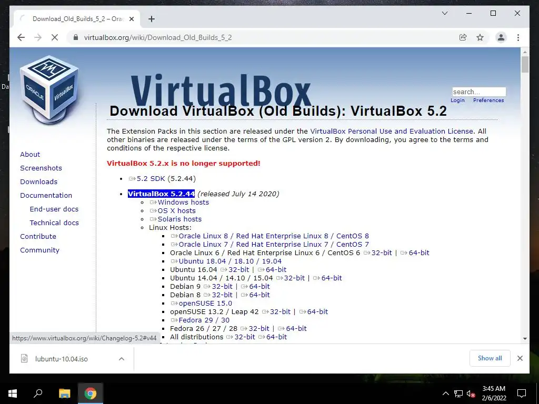Open File Explorer from taskbar
The width and height of the screenshot is (539, 404).
coord(64,393)
